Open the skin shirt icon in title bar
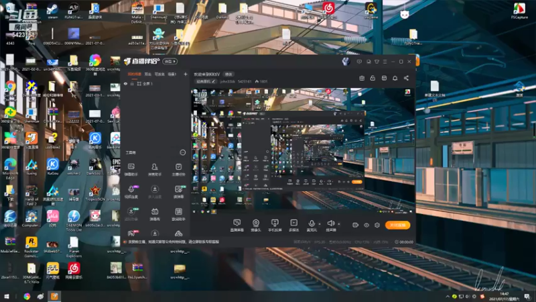Image resolution: width=536 pixels, height=302 pixels. tap(377, 62)
